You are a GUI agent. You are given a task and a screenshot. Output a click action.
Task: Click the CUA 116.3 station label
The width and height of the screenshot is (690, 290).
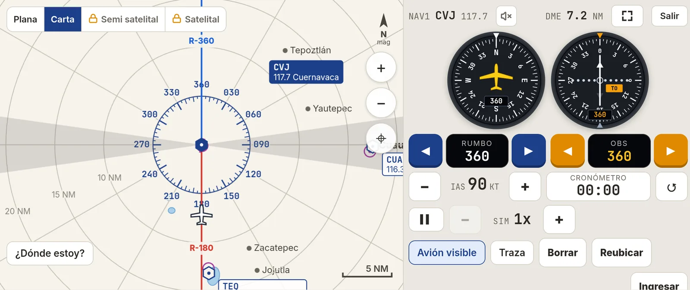point(393,164)
